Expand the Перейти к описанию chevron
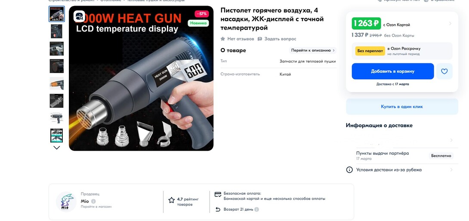 tap(334, 50)
